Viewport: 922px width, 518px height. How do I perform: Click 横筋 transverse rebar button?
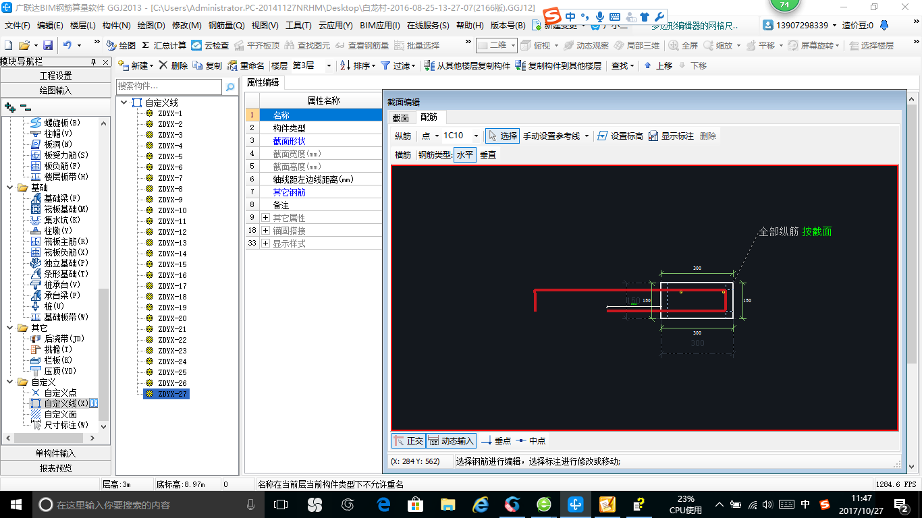[x=403, y=154]
